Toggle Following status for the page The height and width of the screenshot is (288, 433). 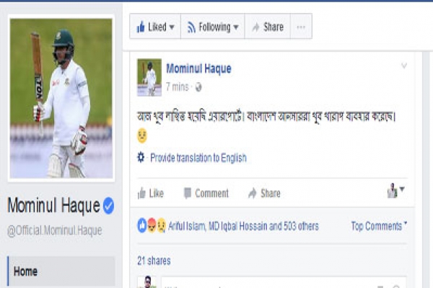(x=213, y=27)
